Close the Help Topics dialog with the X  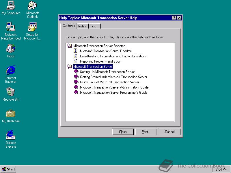[x=179, y=18]
